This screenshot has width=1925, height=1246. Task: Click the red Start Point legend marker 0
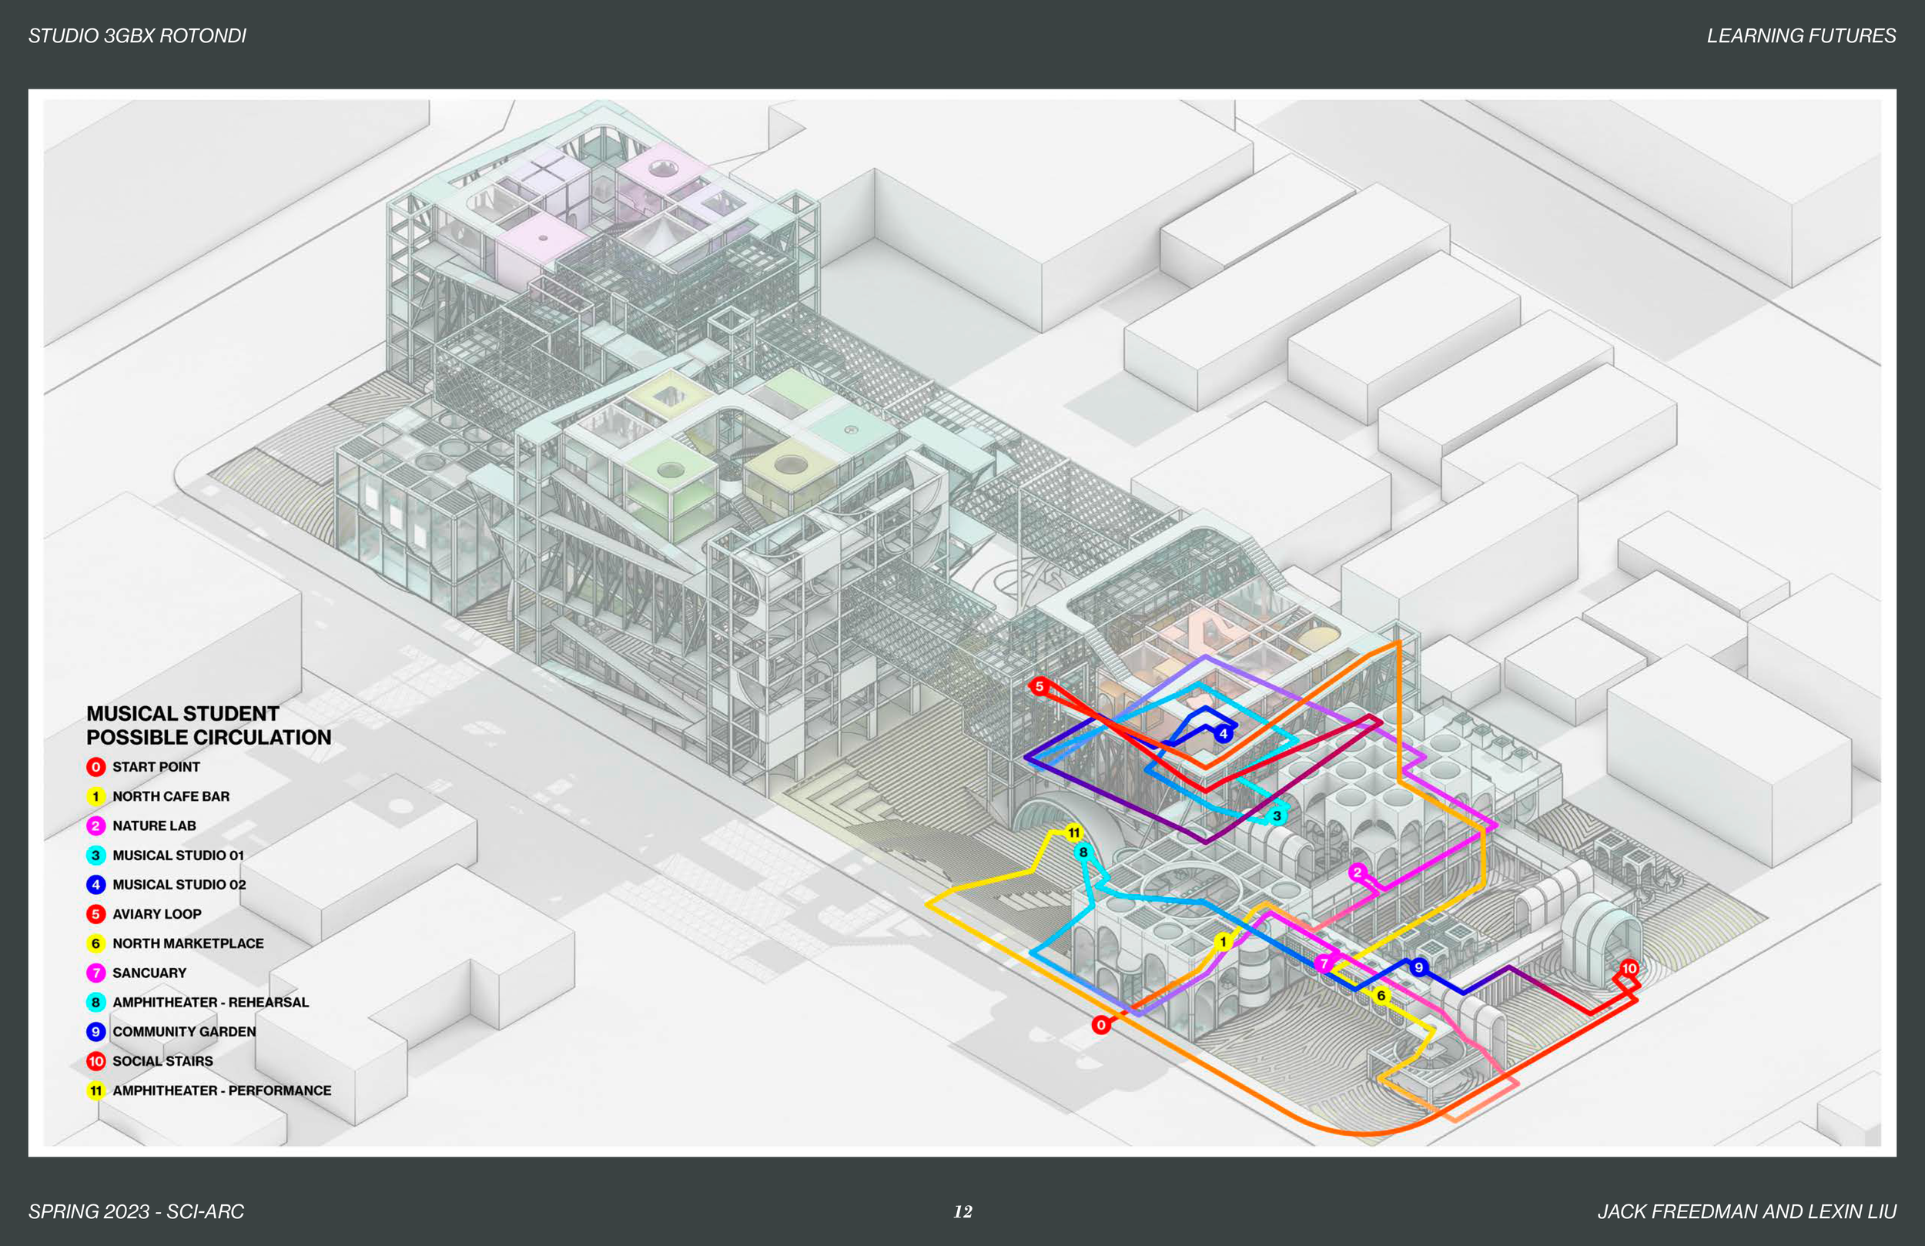click(x=95, y=767)
